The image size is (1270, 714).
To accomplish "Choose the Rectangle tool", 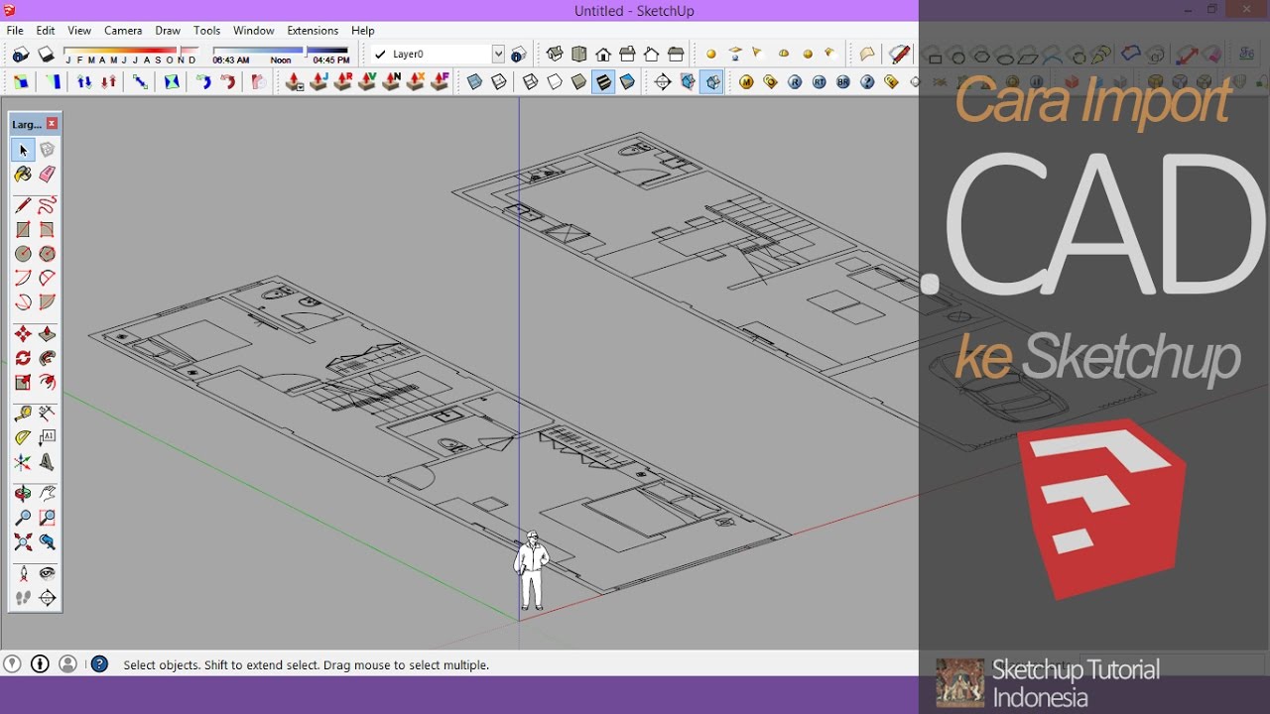I will coord(24,230).
